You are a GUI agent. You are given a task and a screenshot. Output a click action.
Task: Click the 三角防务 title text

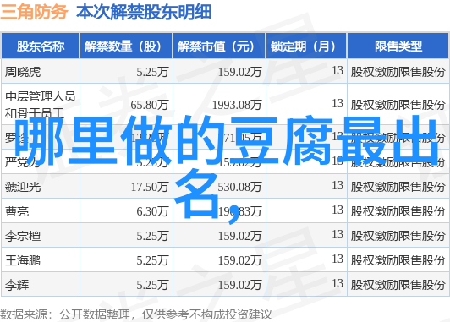point(34,12)
